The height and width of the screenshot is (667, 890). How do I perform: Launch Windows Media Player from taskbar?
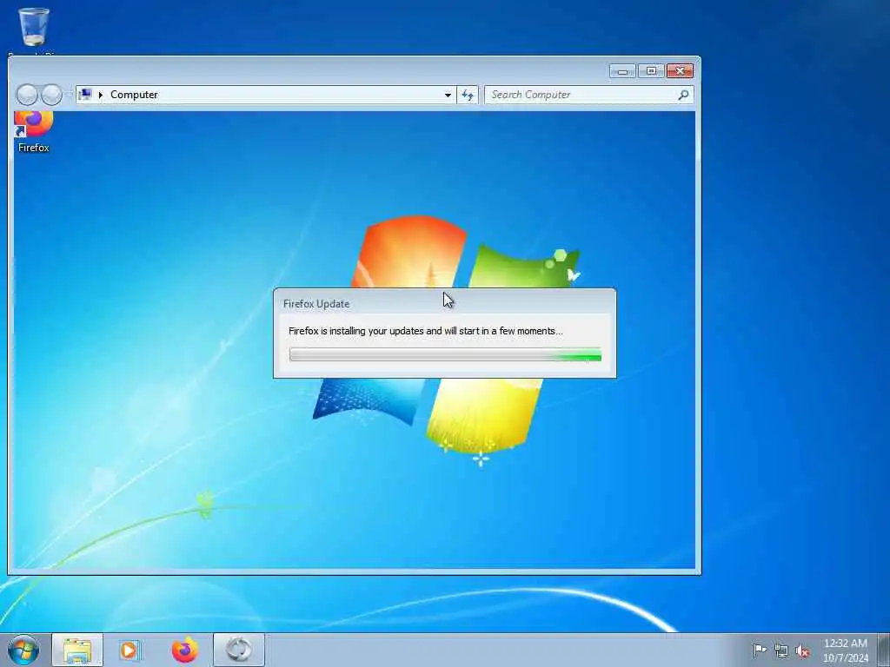[x=130, y=650]
